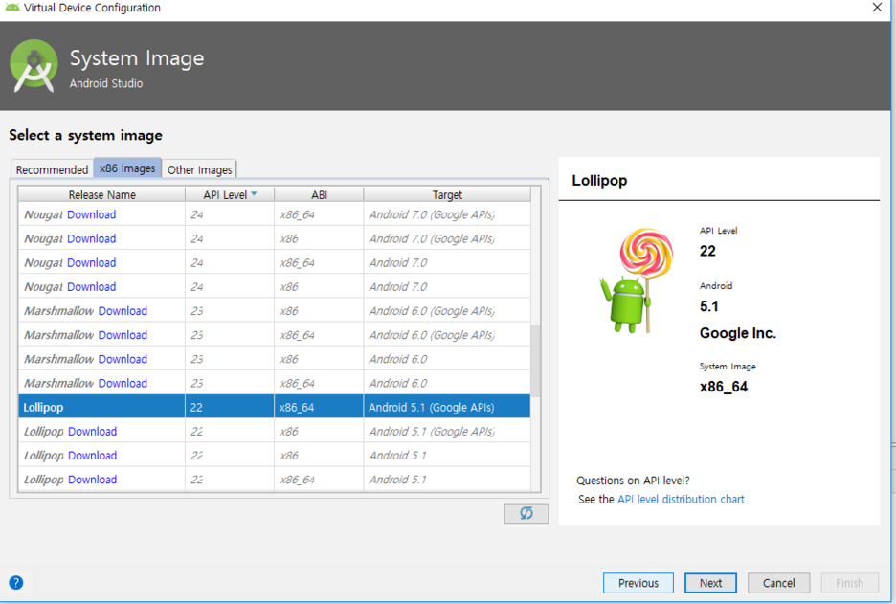Click the Lollipop heading in details panel
The height and width of the screenshot is (604, 896).
[x=599, y=180]
